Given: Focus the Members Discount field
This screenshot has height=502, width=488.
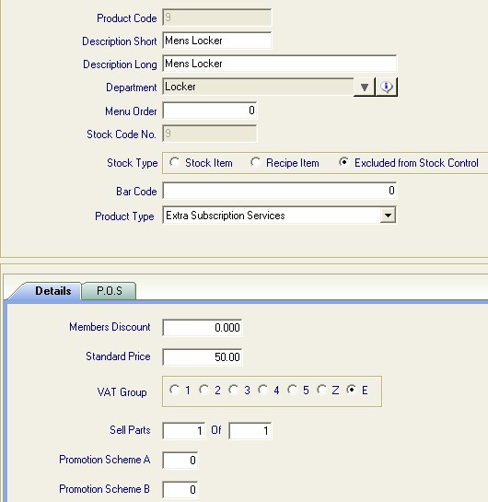Looking at the screenshot, I should [x=203, y=328].
